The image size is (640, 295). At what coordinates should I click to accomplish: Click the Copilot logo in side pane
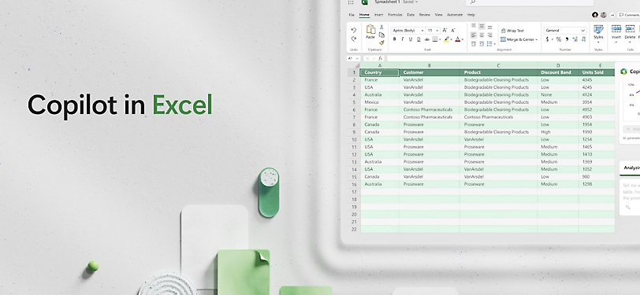(x=623, y=72)
